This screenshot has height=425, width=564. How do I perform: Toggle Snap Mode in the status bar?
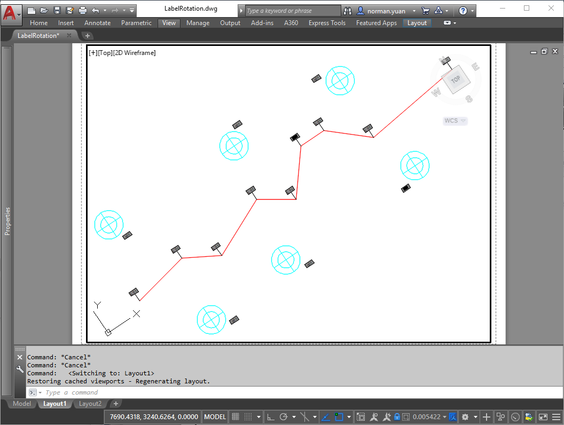point(247,416)
